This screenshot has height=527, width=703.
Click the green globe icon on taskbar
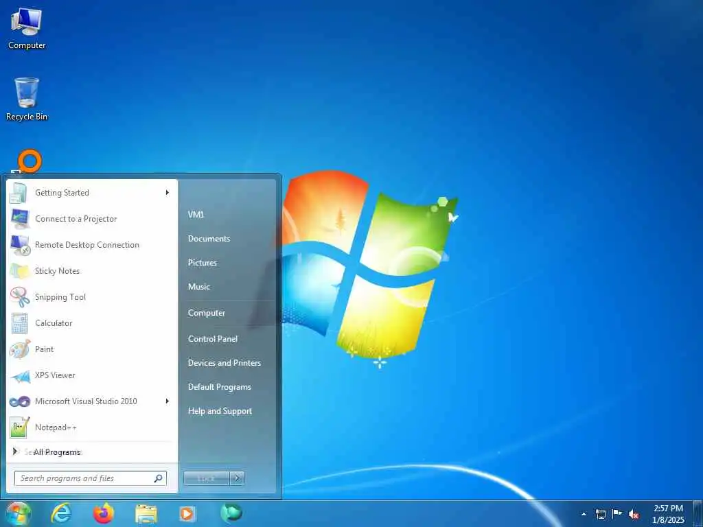(231, 513)
